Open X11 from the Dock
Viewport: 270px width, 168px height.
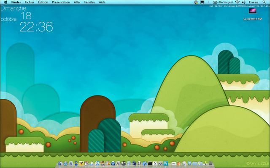[x=155, y=163]
